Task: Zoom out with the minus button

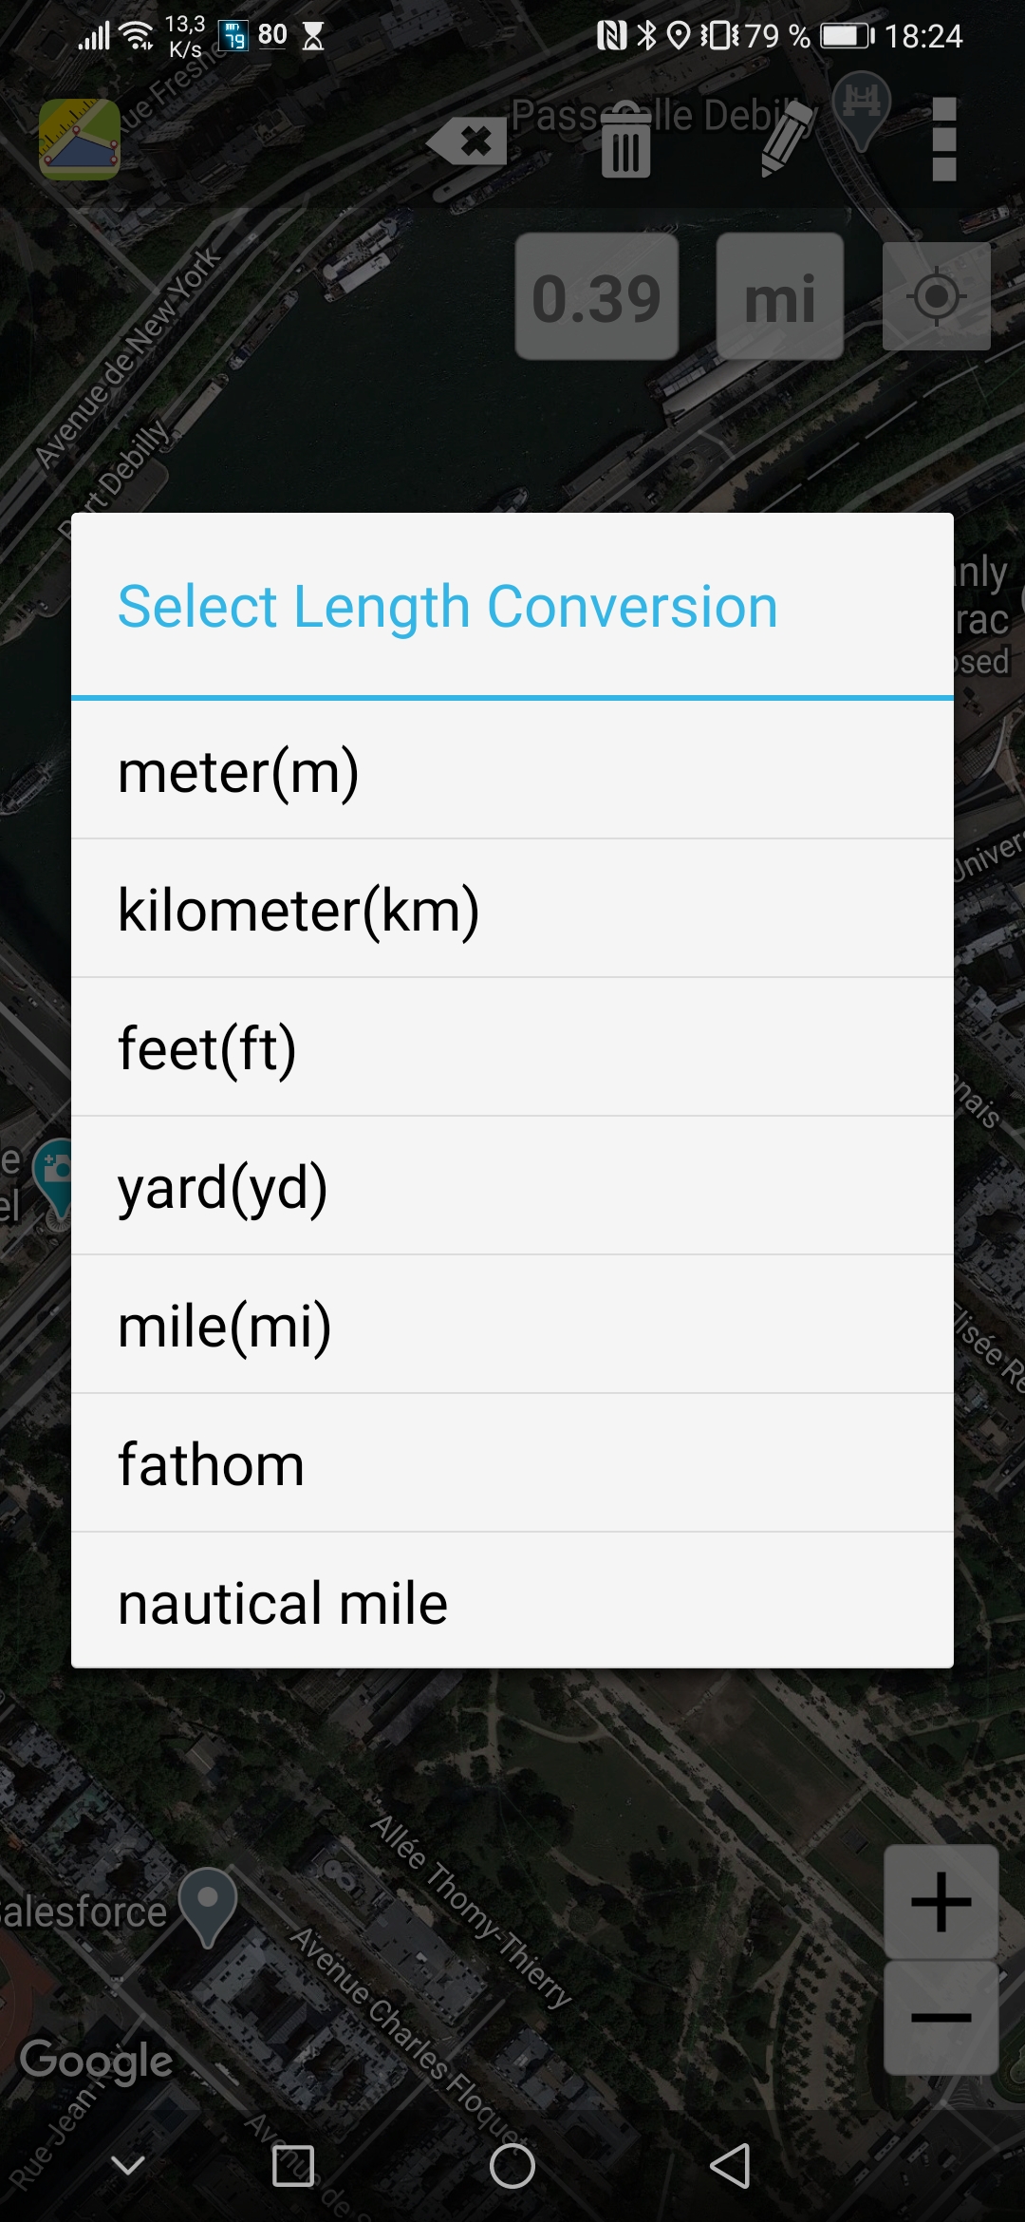Action: 941,2018
